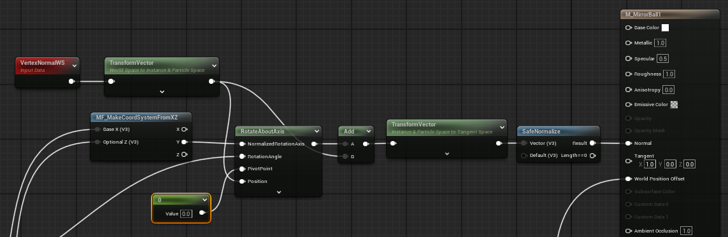The width and height of the screenshot is (728, 237).
Task: Expand the Tangent Space TransformVector bottom chevron
Action: coord(446,153)
